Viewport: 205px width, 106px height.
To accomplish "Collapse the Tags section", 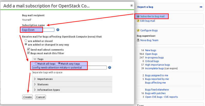I will [35, 59].
